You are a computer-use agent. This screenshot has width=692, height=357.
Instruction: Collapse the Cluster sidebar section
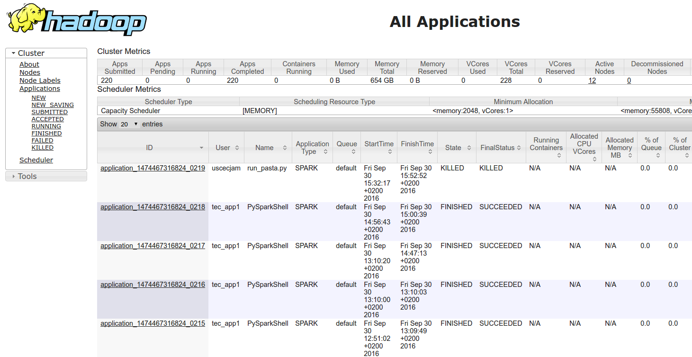pos(46,53)
